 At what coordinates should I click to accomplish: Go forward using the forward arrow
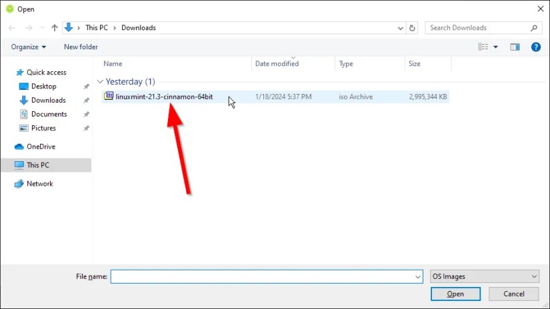(29, 28)
